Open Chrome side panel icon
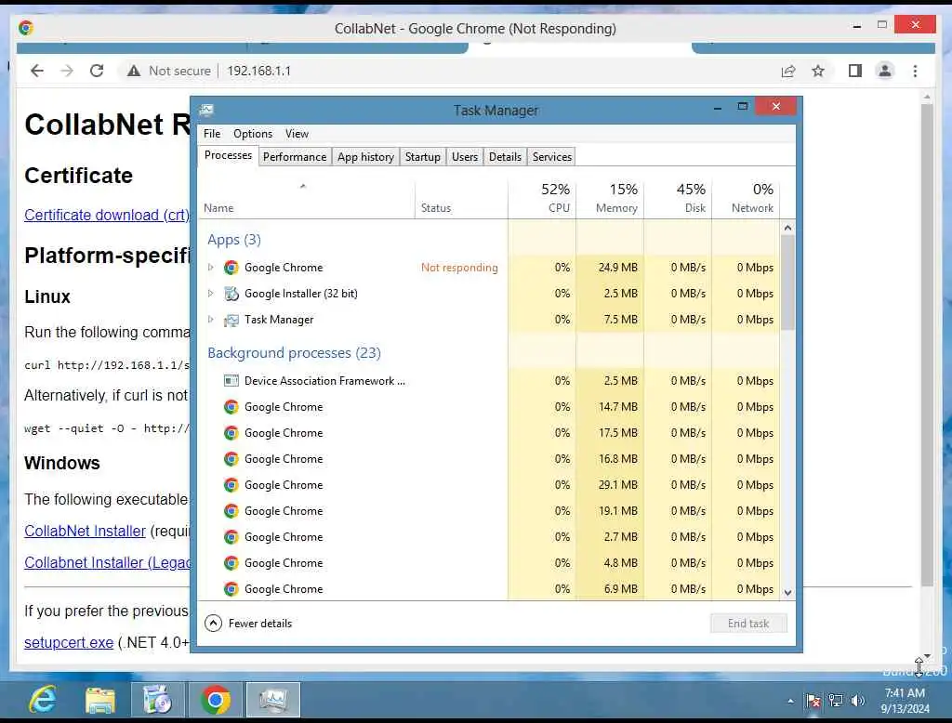This screenshot has width=952, height=723. tap(855, 71)
